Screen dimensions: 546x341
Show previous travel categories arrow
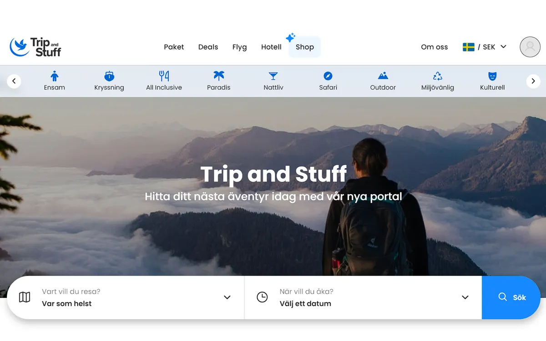click(x=14, y=81)
